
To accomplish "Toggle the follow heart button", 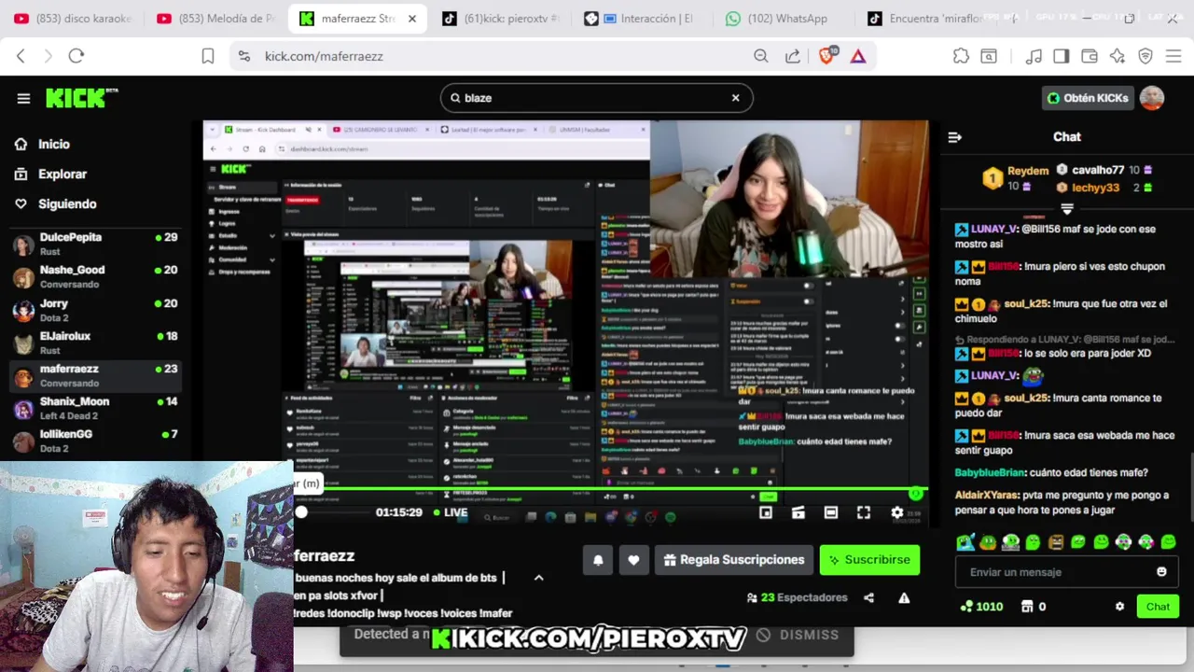I will click(633, 560).
